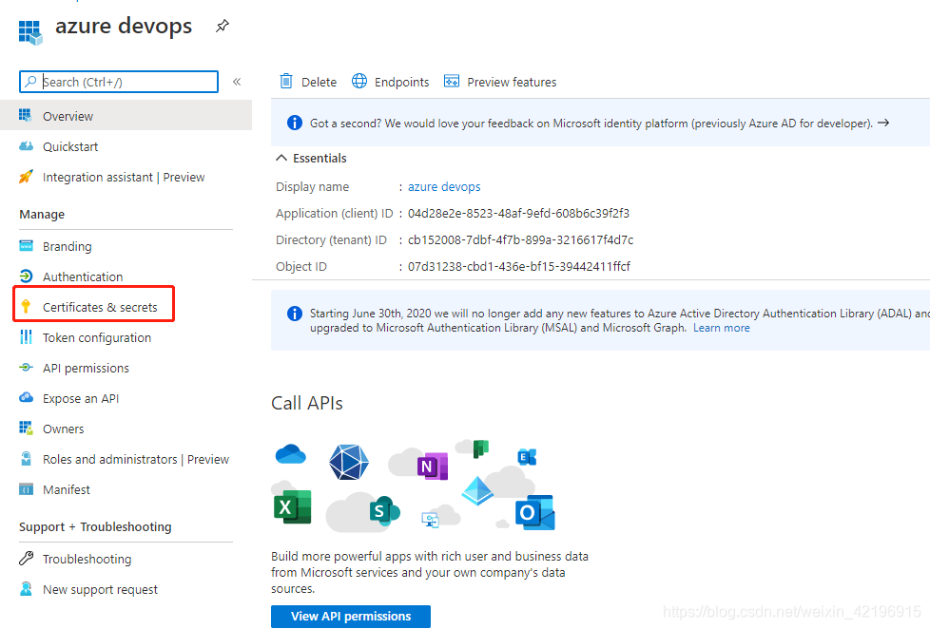Click the Endpoints globe icon
This screenshot has width=930, height=629.
click(359, 81)
